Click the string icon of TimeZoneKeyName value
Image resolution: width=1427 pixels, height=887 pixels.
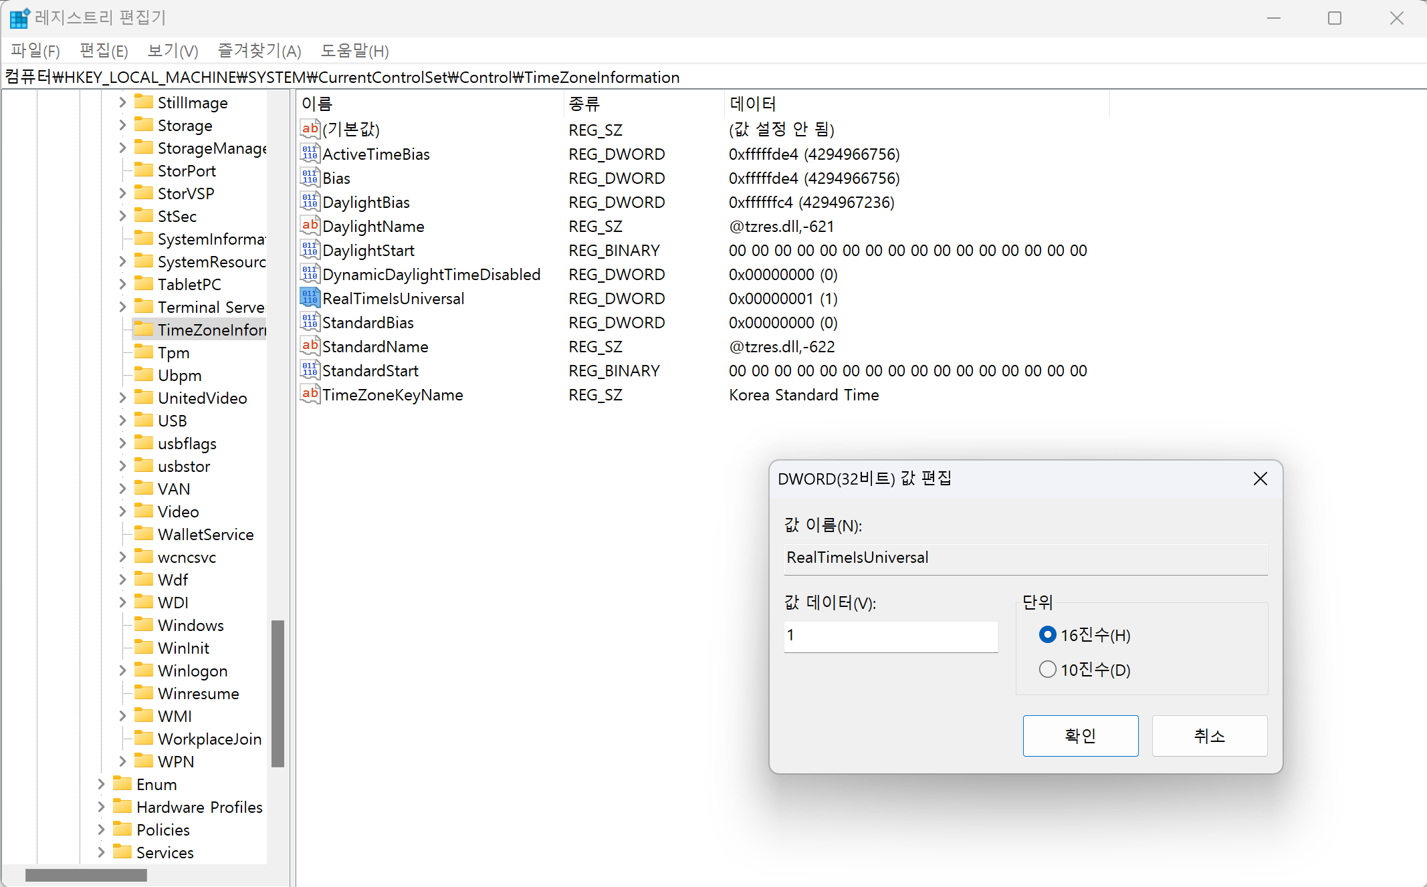(x=310, y=394)
